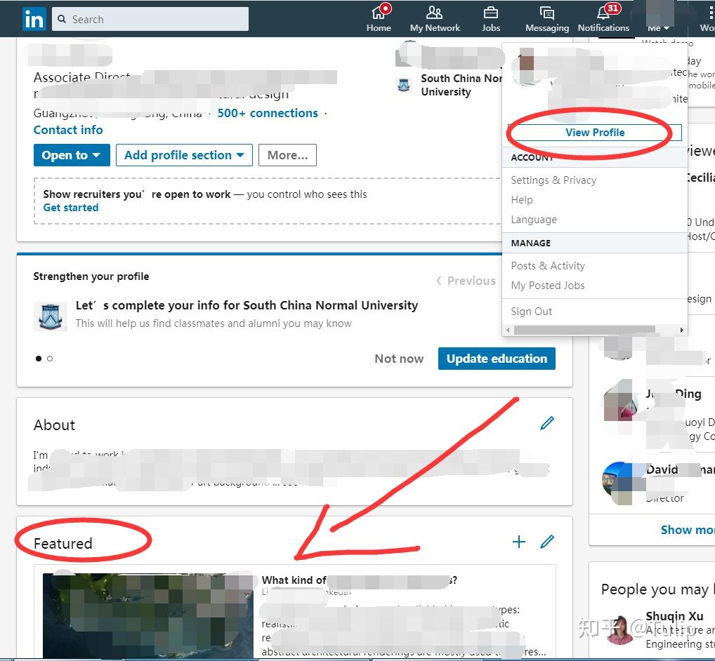
Task: Choose Sign Out from account menu
Action: coord(531,311)
